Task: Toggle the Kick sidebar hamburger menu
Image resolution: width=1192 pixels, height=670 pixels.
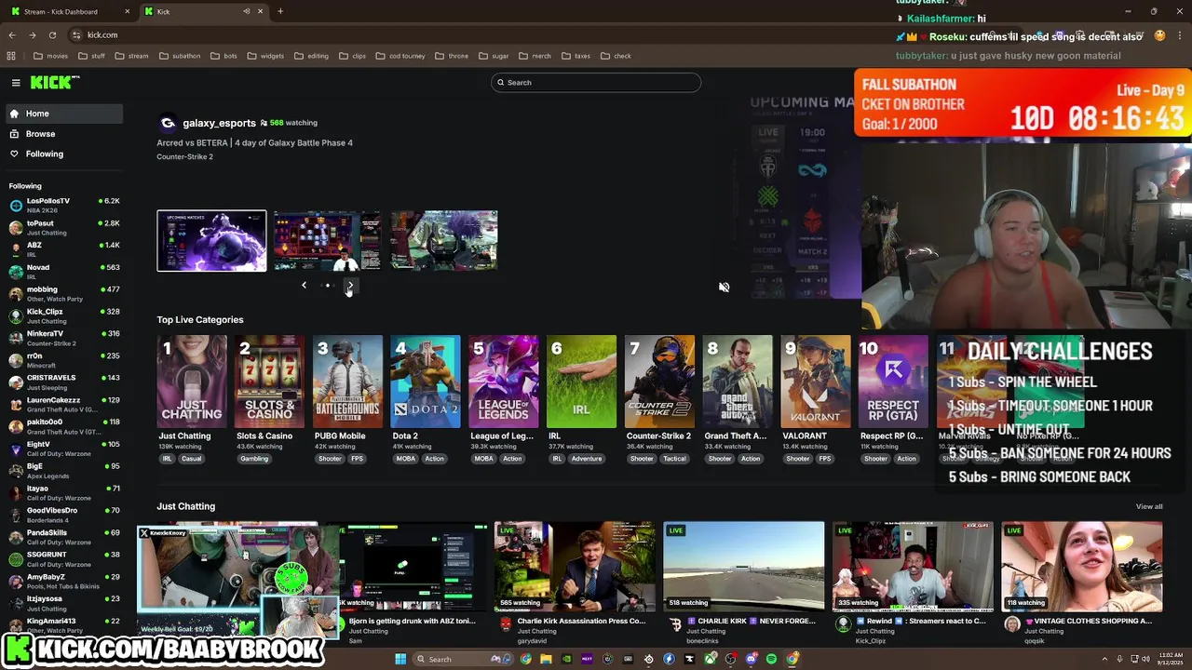Action: tap(16, 83)
